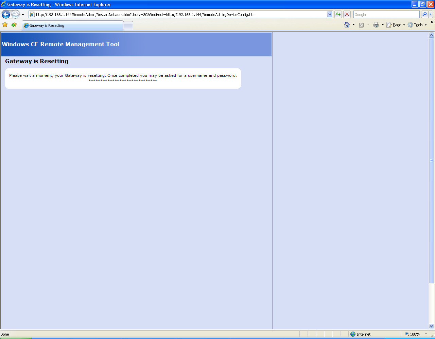Click the Back navigation arrow
Viewport: 435px width, 339px height.
pos(6,14)
